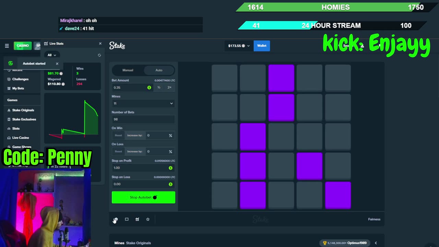
Task: Open Challenges in sidebar
Action: tap(20, 79)
